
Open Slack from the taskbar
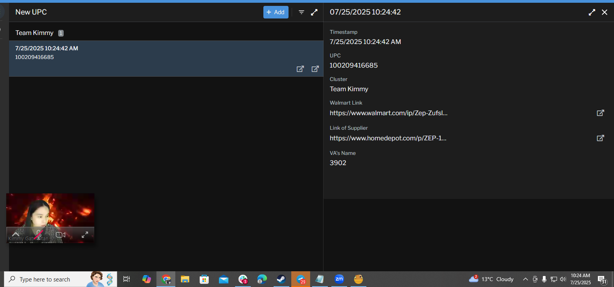pos(243,279)
